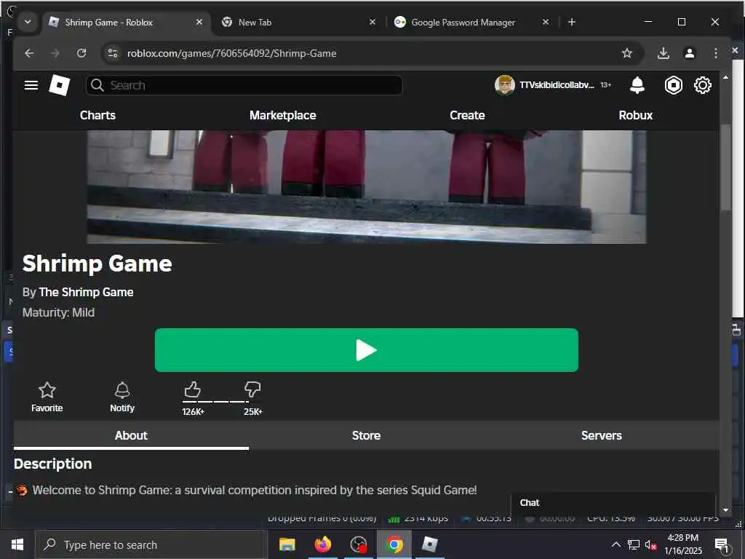Go to Robux in Roblox navigation

coord(636,115)
